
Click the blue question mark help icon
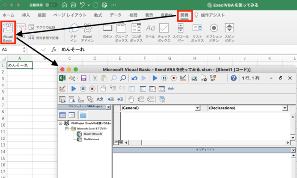(x=233, y=78)
